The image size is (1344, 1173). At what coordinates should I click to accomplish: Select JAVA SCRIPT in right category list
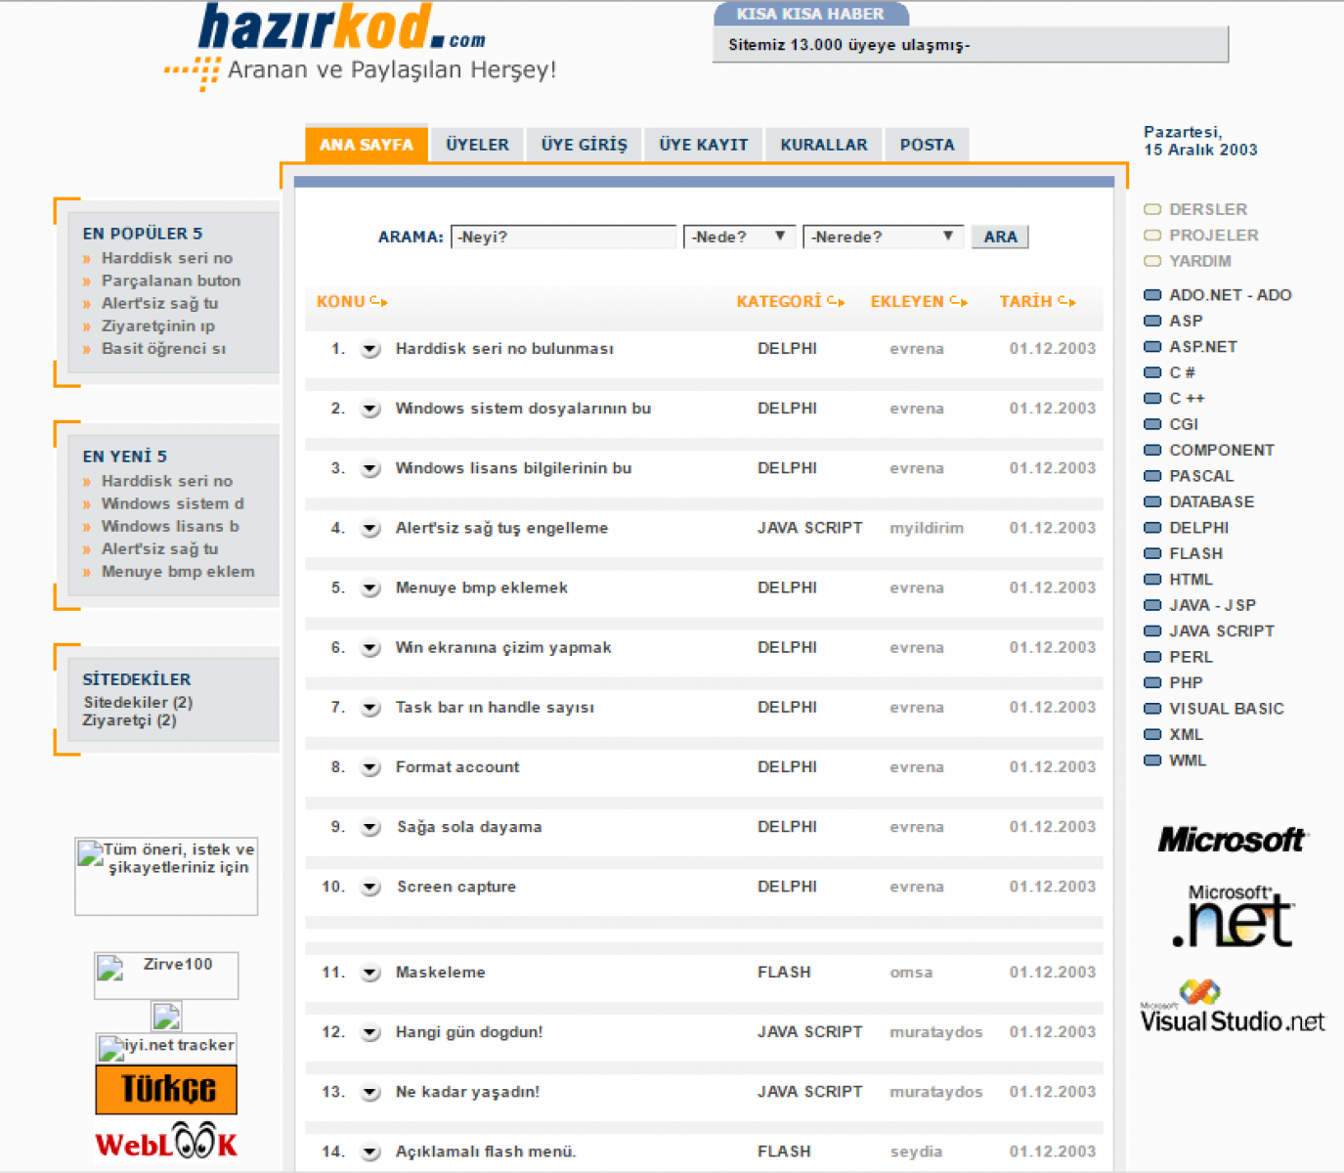(x=1221, y=631)
